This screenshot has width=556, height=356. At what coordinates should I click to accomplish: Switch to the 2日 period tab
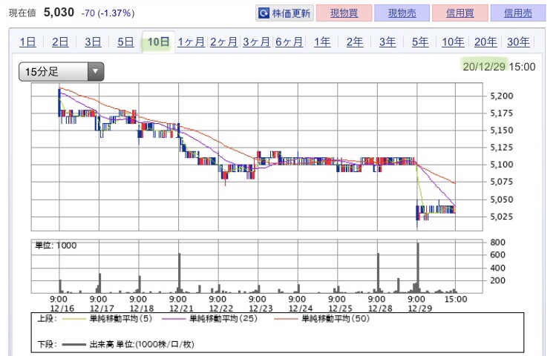pos(60,42)
